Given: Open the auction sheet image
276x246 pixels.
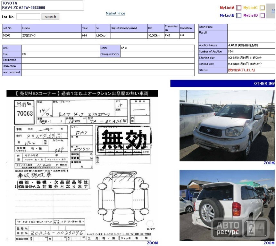Looking at the screenshot, I should coord(82,165).
